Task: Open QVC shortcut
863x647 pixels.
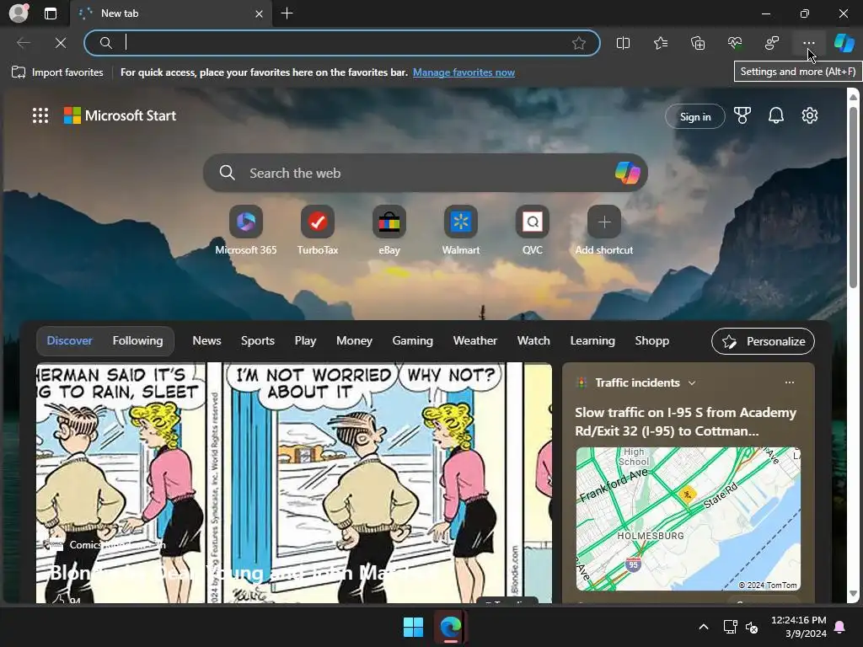Action: click(x=533, y=230)
